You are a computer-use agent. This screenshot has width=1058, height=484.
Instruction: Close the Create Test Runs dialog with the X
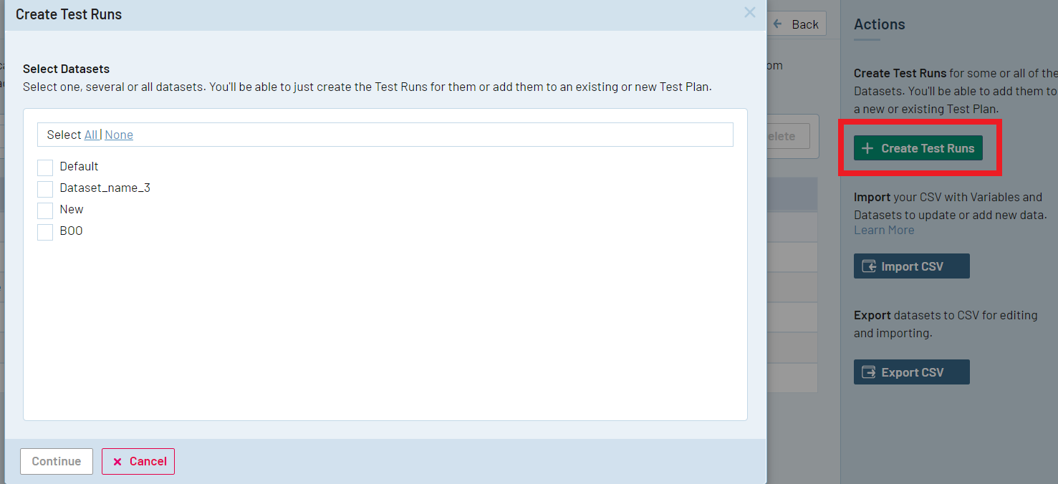tap(749, 12)
